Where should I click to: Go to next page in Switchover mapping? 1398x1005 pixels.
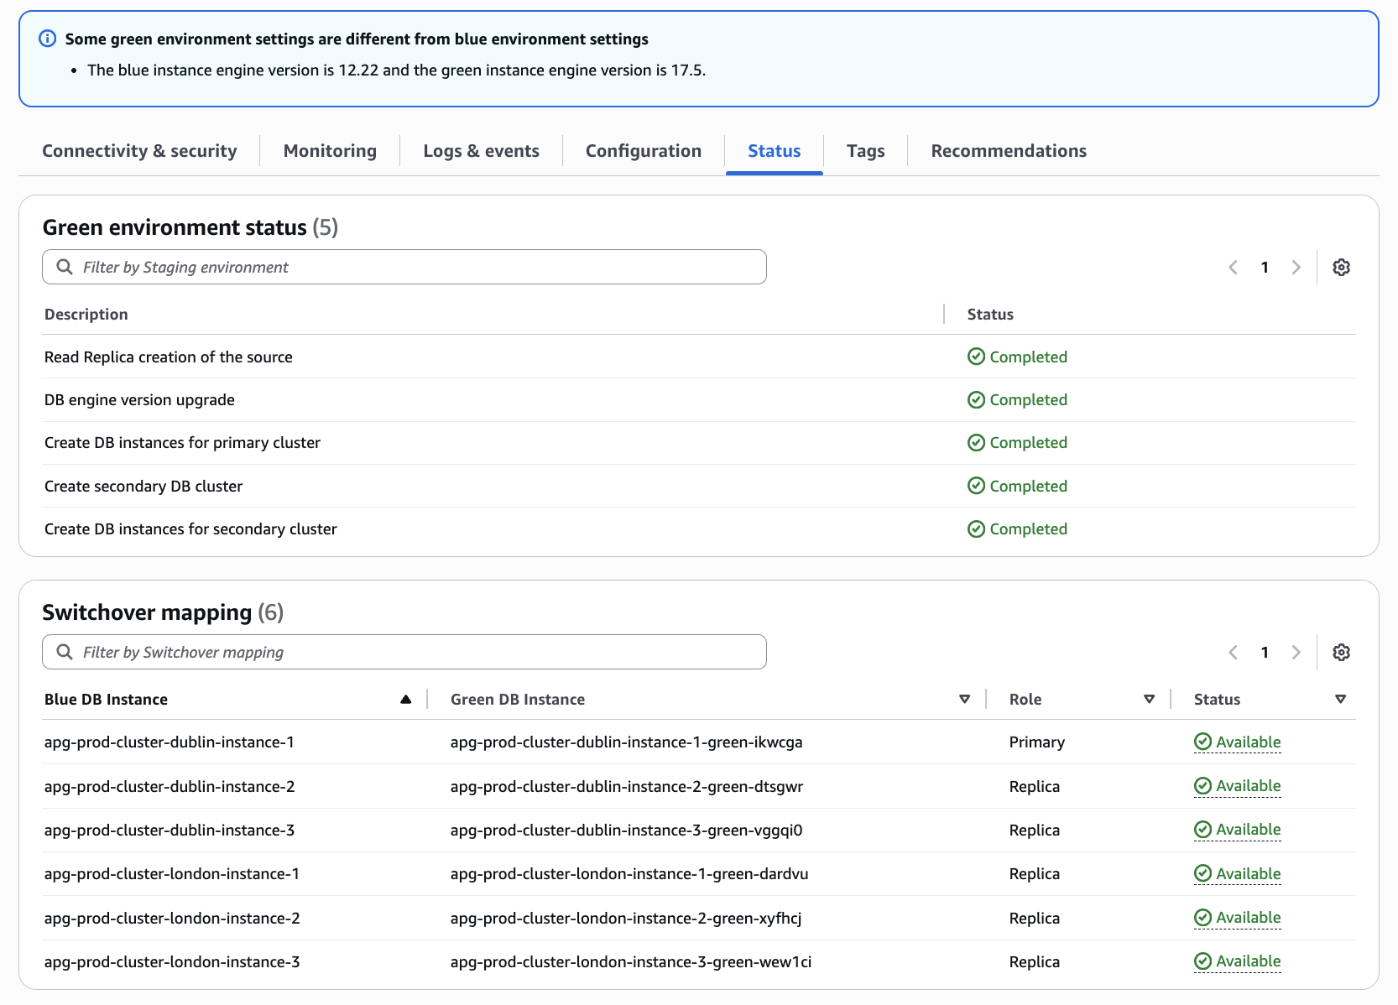tap(1296, 652)
